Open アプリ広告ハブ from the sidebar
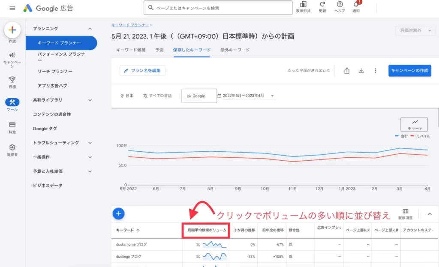Screen dimensions: 439x267 [52, 86]
